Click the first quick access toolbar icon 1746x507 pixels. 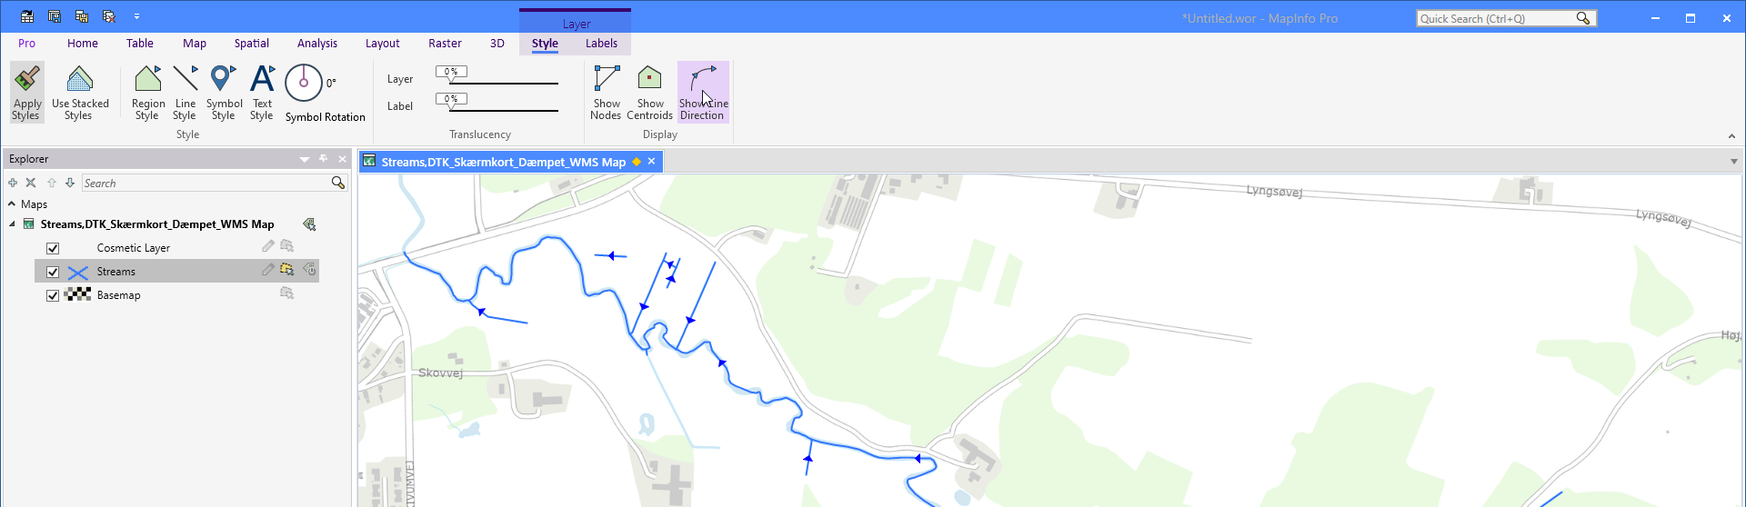pyautogui.click(x=27, y=16)
